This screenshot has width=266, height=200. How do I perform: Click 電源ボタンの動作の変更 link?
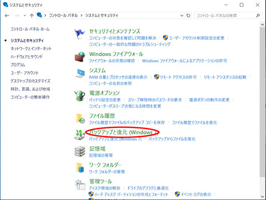[x=209, y=100]
